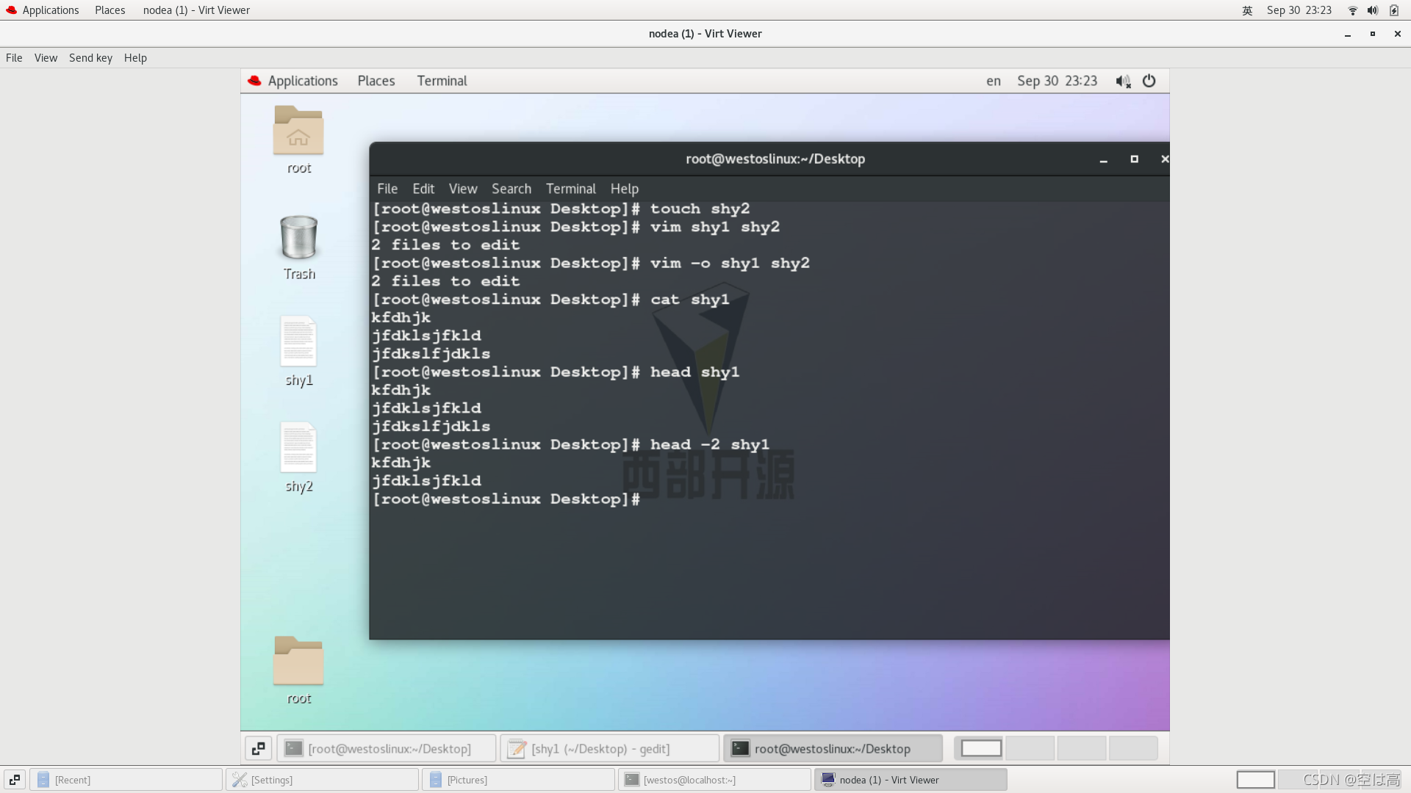Open the File menu in terminal
1411x793 pixels.
click(x=385, y=189)
